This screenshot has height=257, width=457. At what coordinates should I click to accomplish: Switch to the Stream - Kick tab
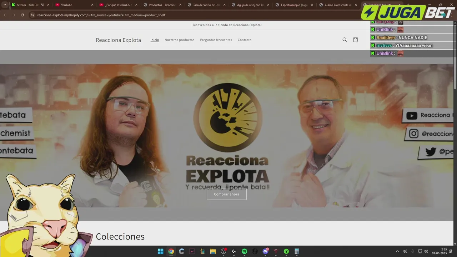click(30, 5)
